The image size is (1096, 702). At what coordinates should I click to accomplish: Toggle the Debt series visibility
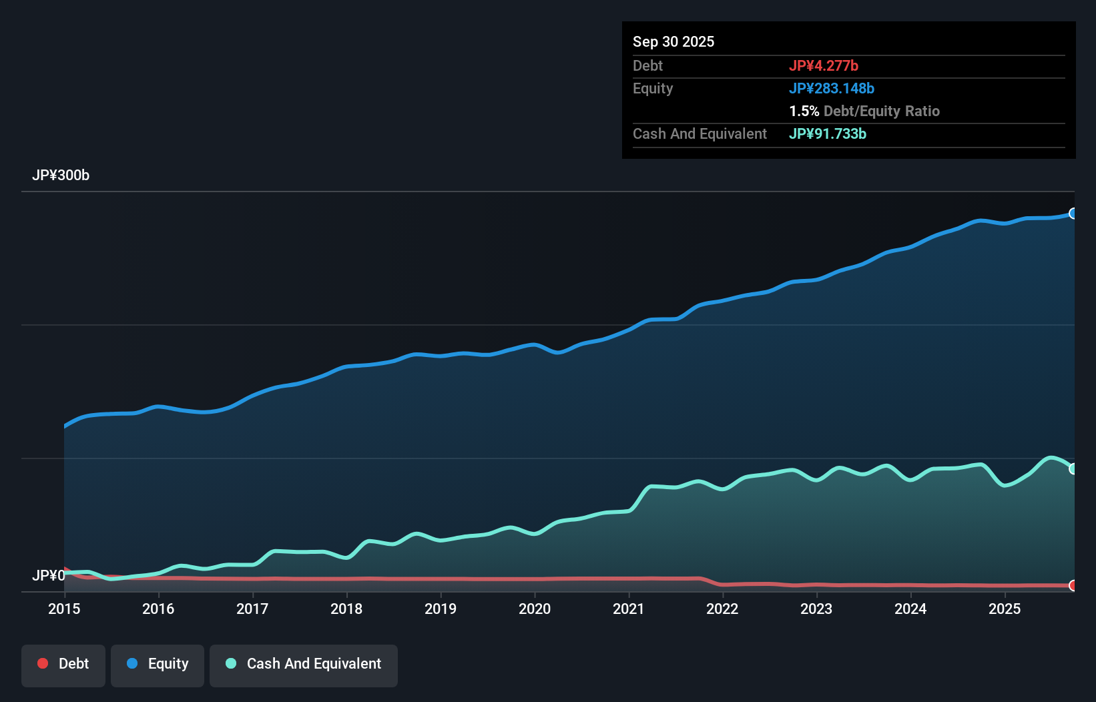click(x=63, y=665)
